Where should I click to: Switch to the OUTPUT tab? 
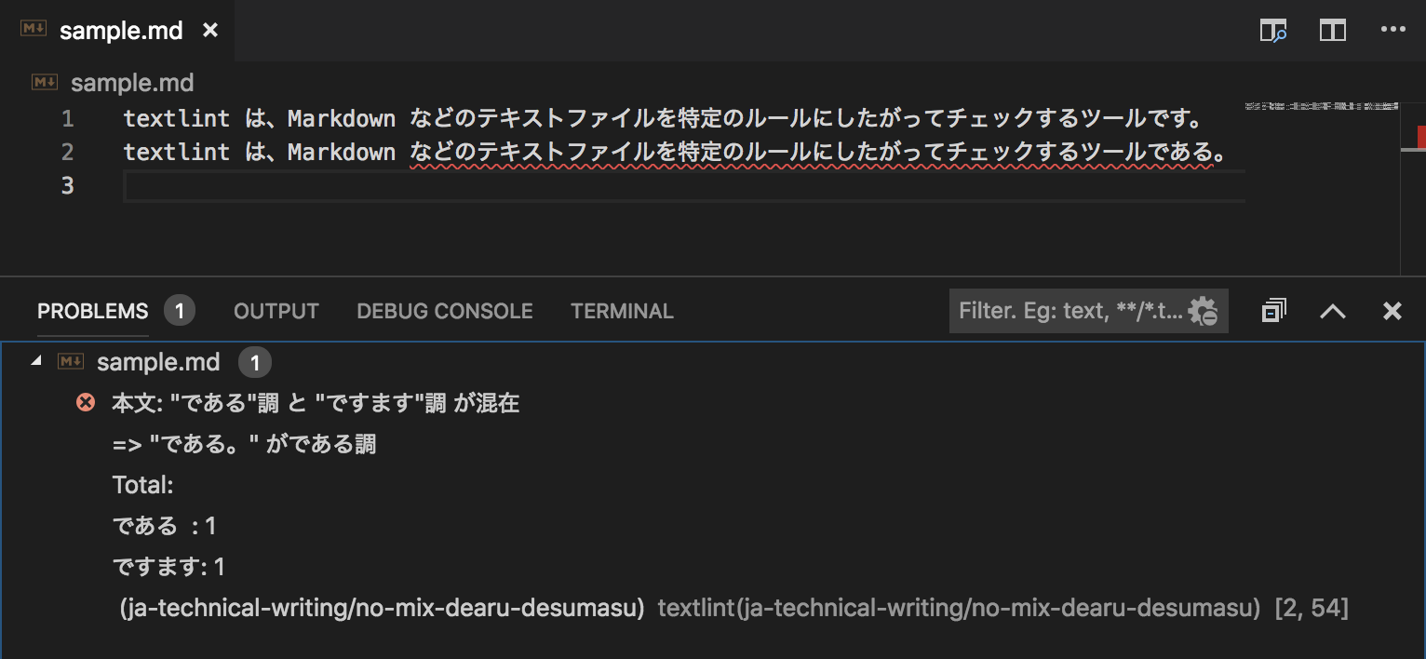click(x=276, y=310)
